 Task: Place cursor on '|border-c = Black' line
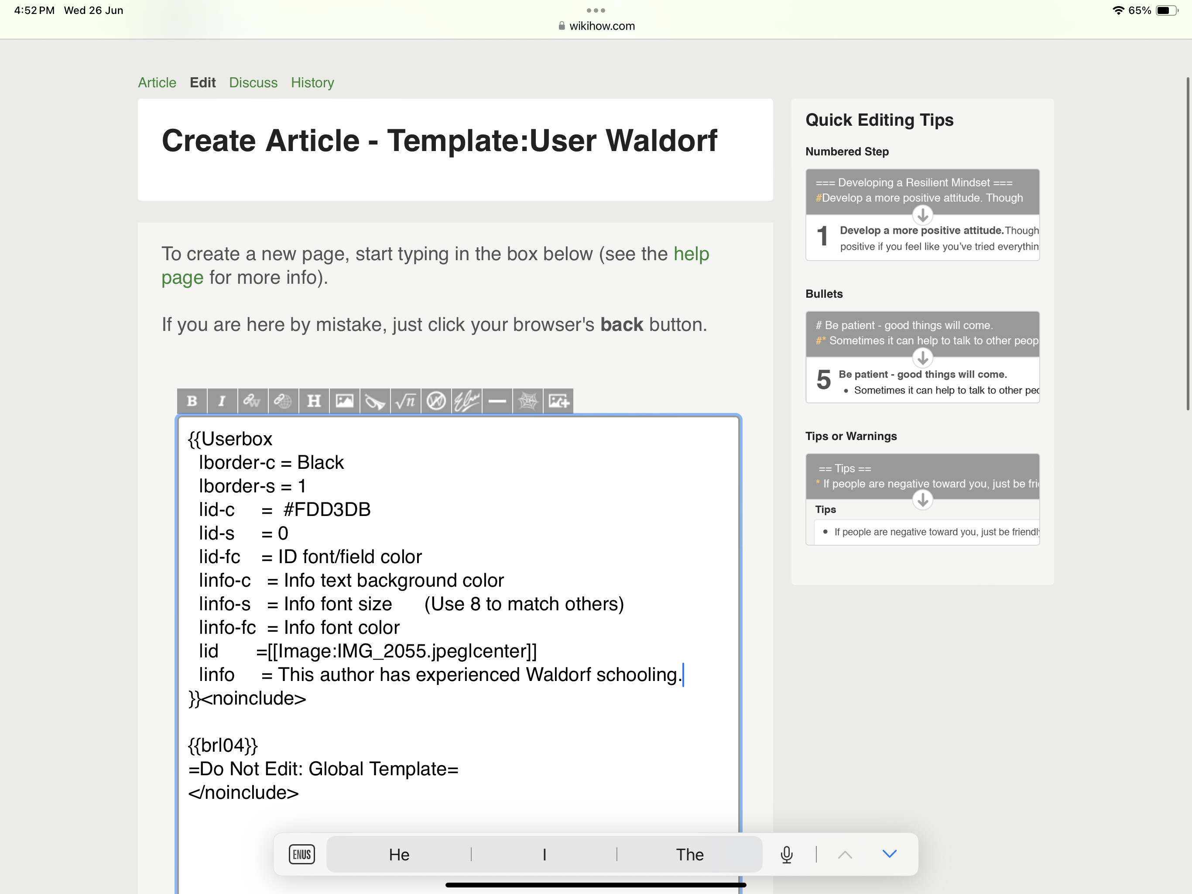coord(271,463)
